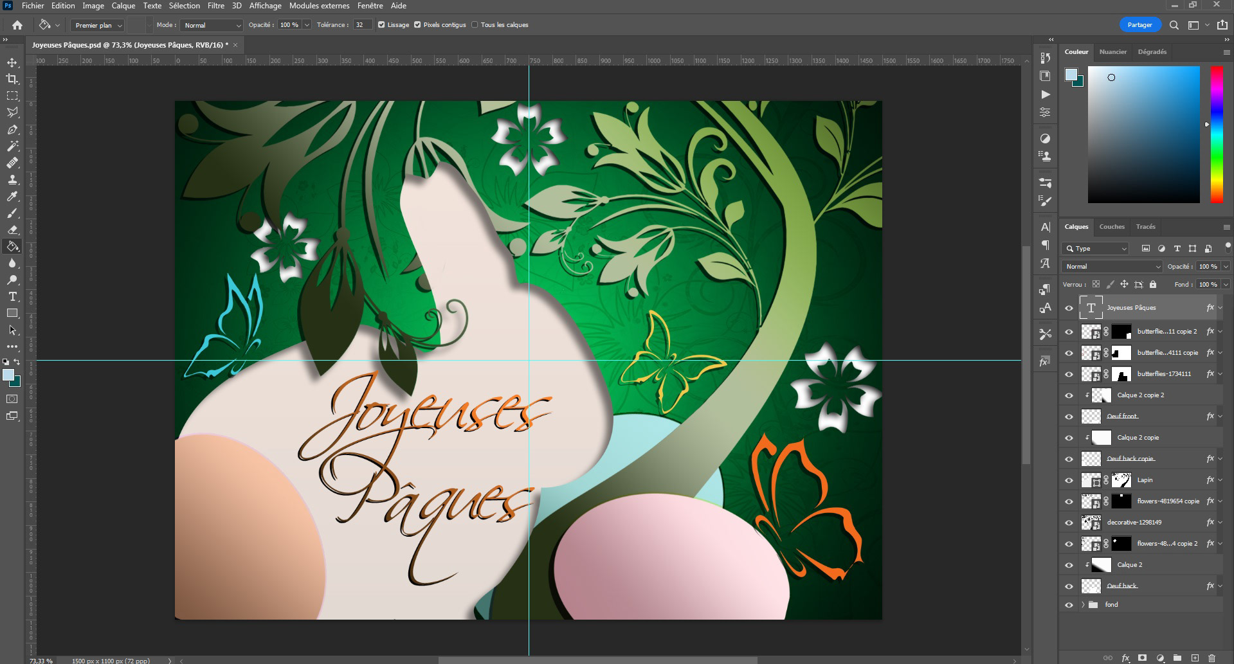Hide the fond group
This screenshot has width=1234, height=664.
1069,605
